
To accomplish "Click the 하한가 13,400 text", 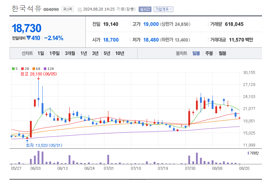I will [x=175, y=40].
